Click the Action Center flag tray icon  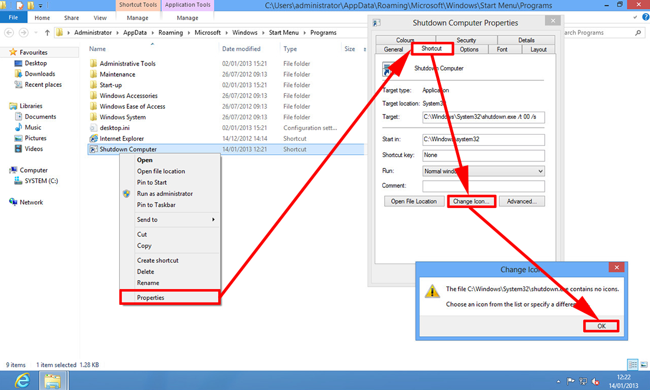(x=570, y=381)
